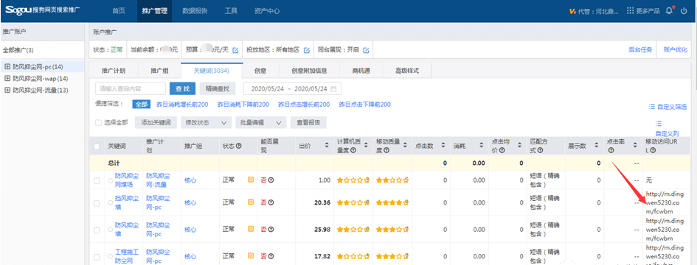Expand 防风抑尘网-wap(14) in the sidebar tree
697x265 pixels.
point(7,78)
